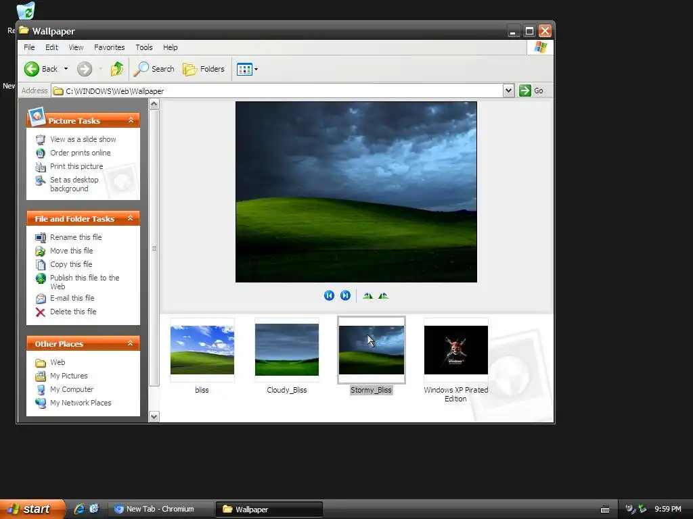The width and height of the screenshot is (693, 519).
Task: Click Delete this file
Action: coord(73,312)
